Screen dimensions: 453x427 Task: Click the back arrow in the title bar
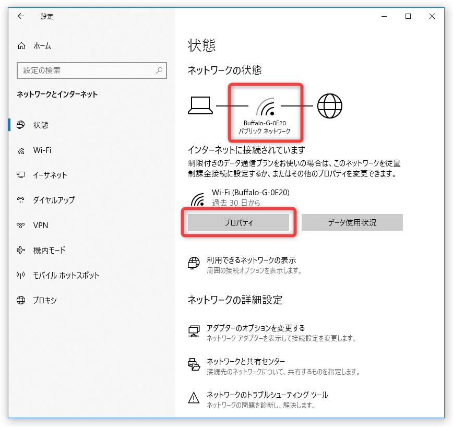(21, 16)
